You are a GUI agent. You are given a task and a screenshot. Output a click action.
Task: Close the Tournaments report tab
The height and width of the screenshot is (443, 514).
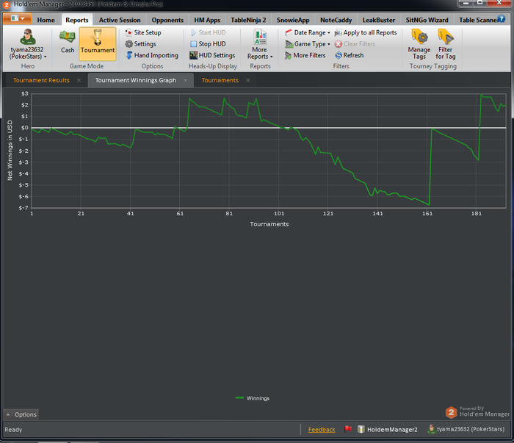coord(248,80)
